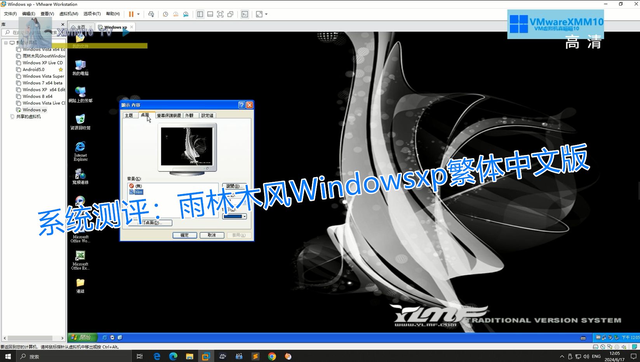Open the 虚拟机(M) menu

point(69,14)
